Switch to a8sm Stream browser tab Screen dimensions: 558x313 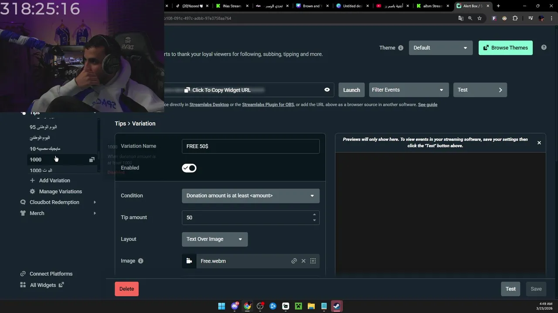tap(432, 6)
